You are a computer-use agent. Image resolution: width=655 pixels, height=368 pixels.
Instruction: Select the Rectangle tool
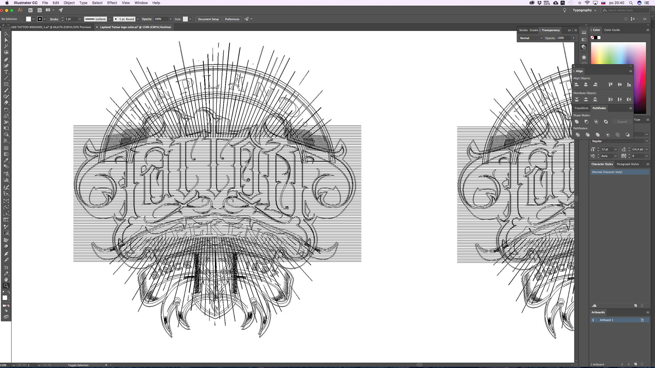pyautogui.click(x=6, y=84)
